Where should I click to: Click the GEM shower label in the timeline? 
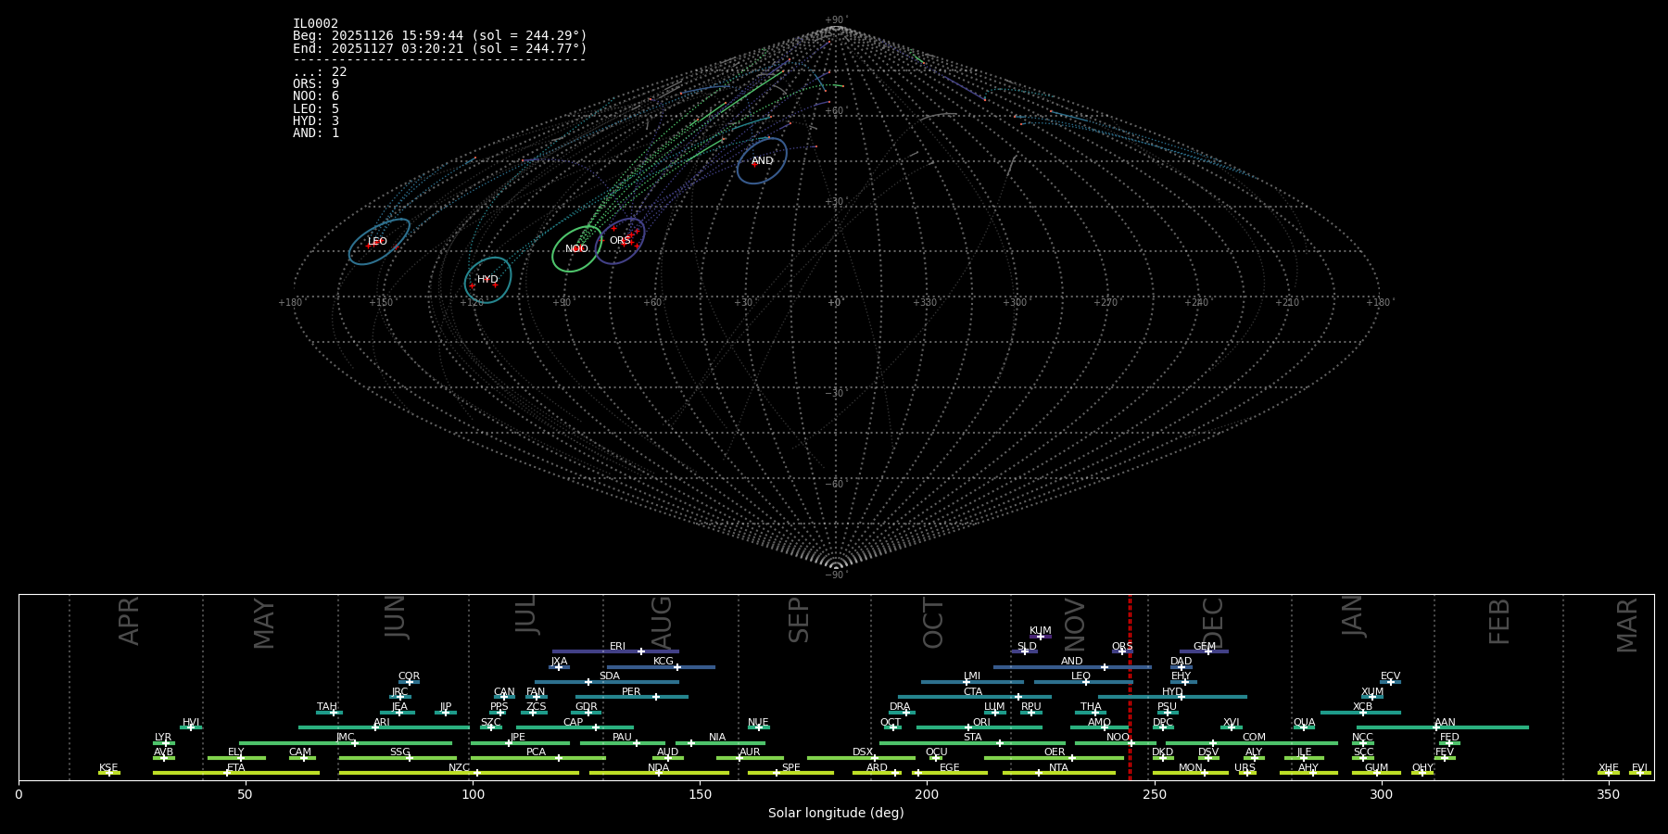point(1204,647)
